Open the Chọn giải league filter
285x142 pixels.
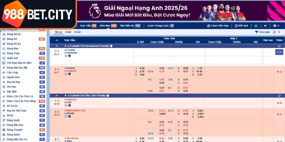click(262, 32)
